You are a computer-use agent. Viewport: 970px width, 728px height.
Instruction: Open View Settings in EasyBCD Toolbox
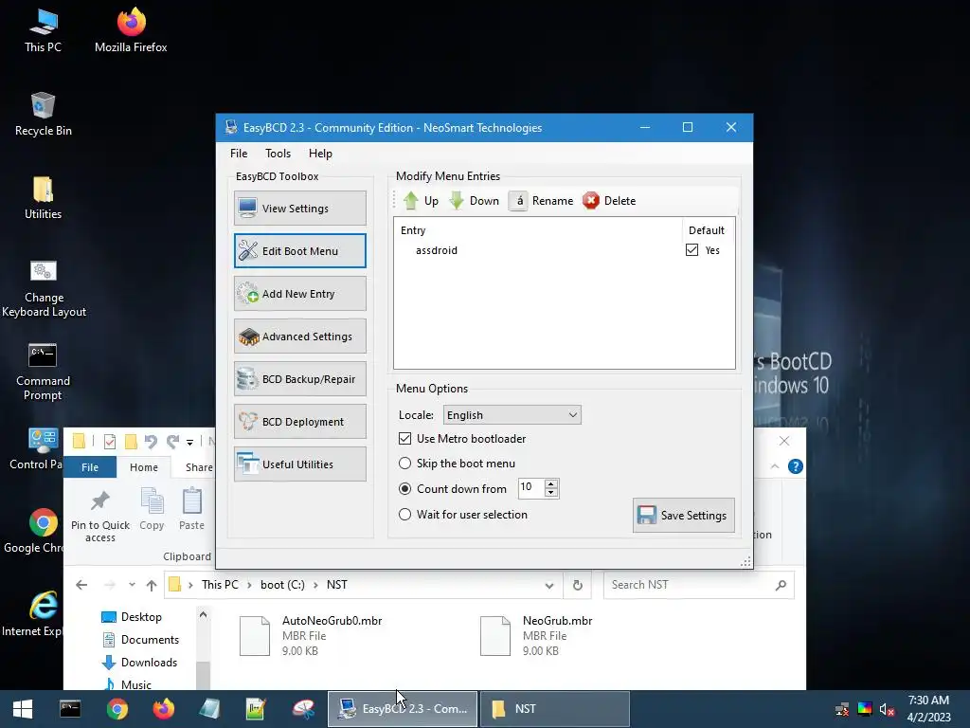coord(299,209)
